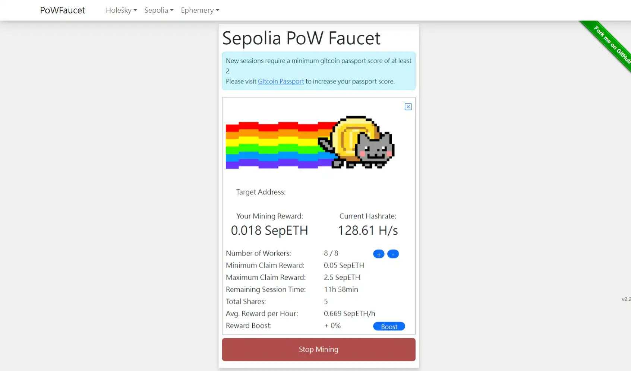This screenshot has width=631, height=371.
Task: Click the Total Shares label
Action: [246, 301]
